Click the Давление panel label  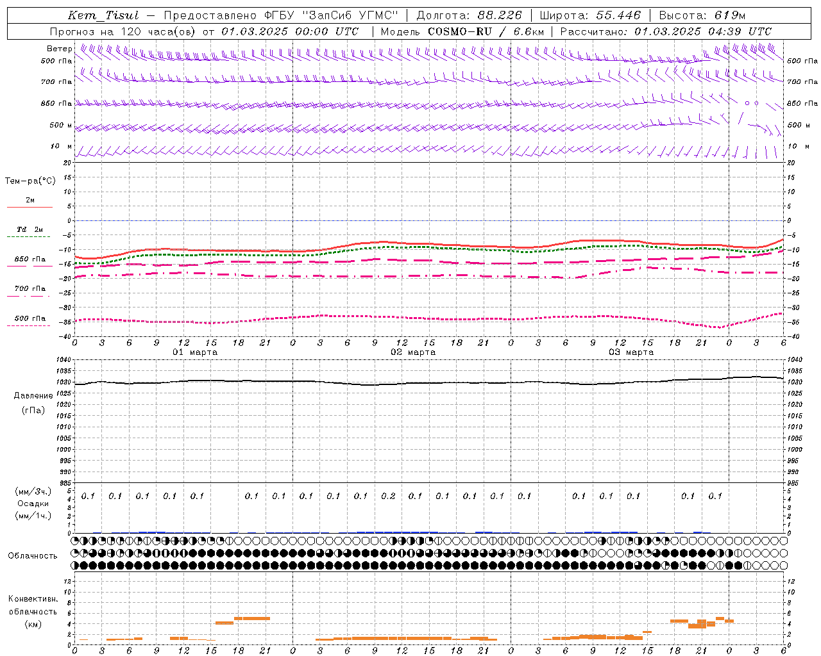(x=33, y=396)
